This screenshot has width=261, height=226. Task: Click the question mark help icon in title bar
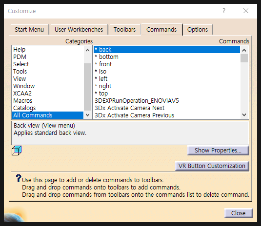point(224,11)
